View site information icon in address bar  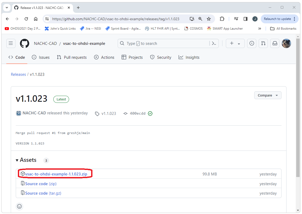click(x=47, y=19)
